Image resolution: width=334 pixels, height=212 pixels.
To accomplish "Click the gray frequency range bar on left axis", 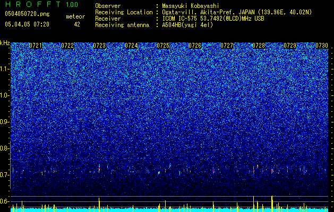I will click(x=10, y=165).
